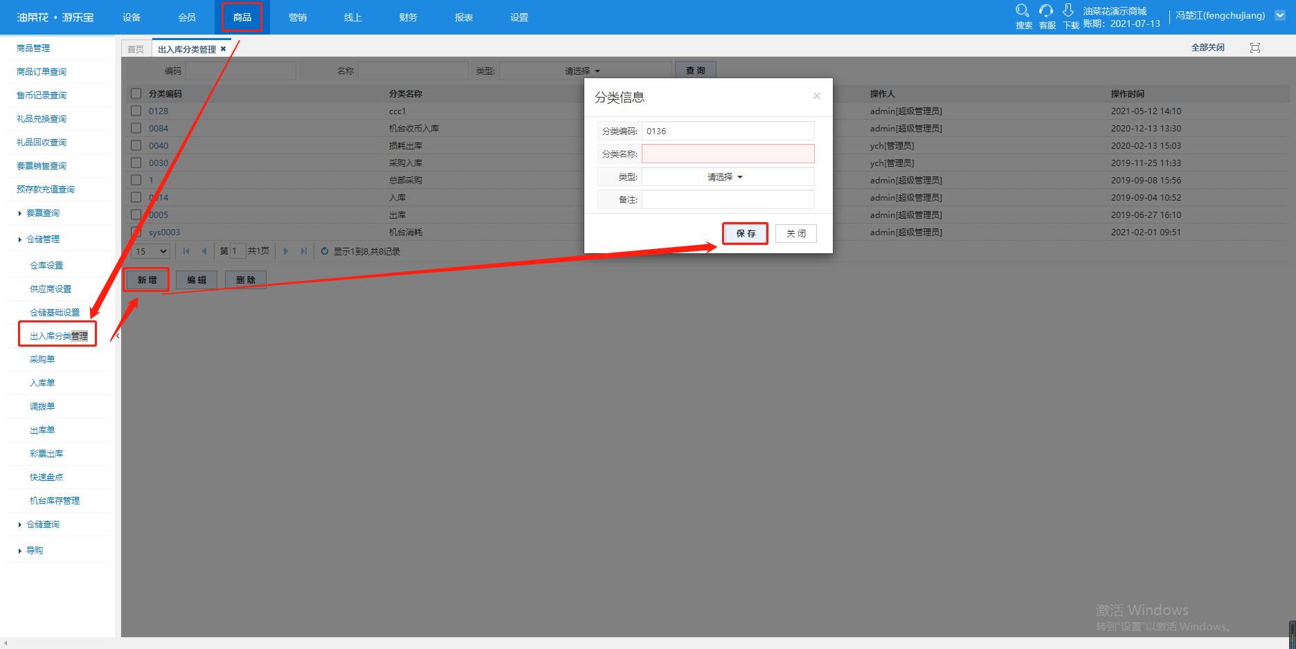Open 采购单 in the sidebar
1296x649 pixels.
pos(42,360)
